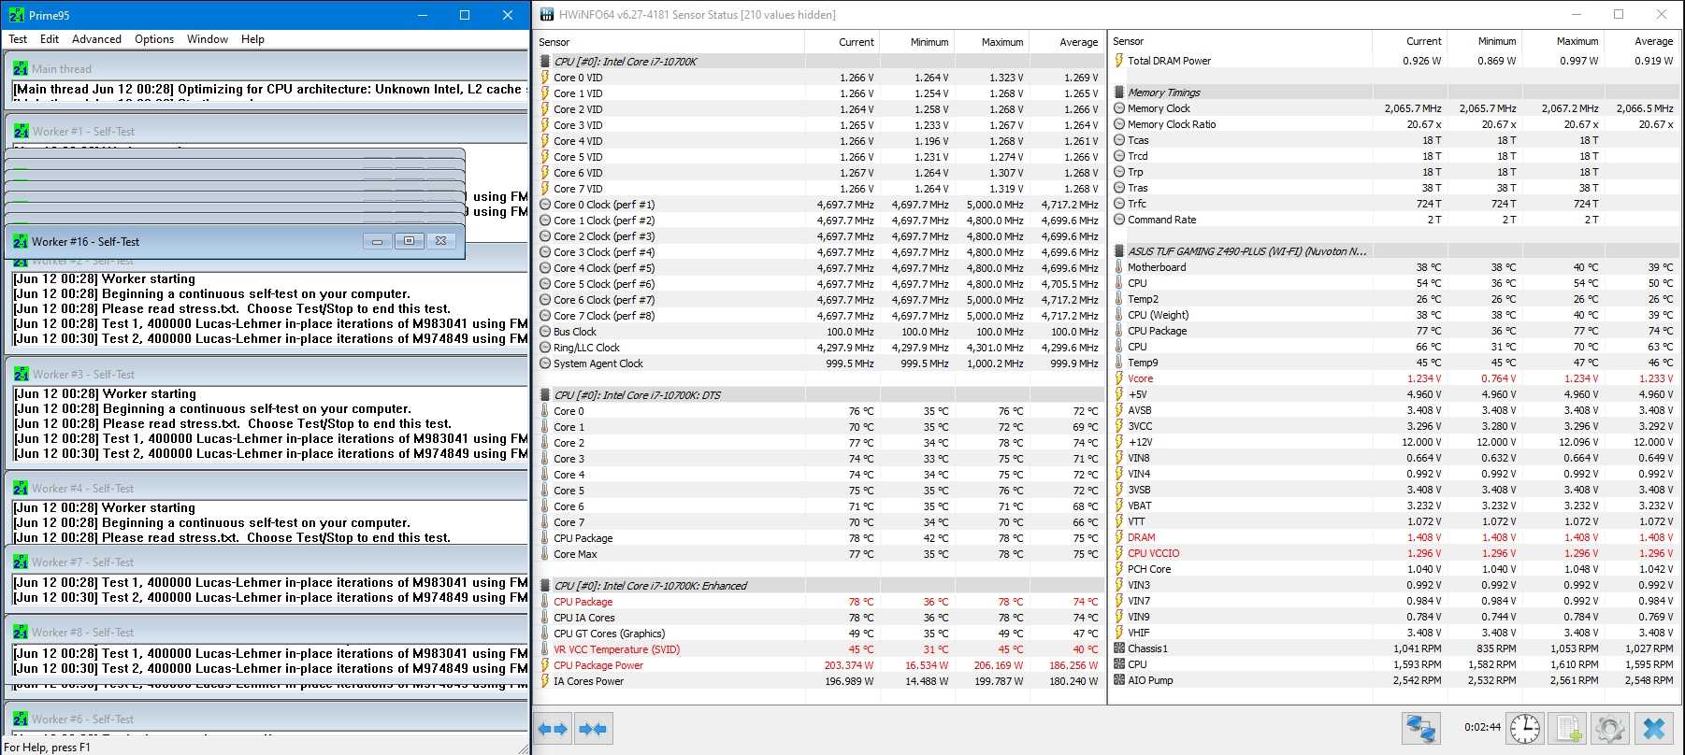Click the collapse columns arrows button
The width and height of the screenshot is (1685, 755).
pos(593,729)
